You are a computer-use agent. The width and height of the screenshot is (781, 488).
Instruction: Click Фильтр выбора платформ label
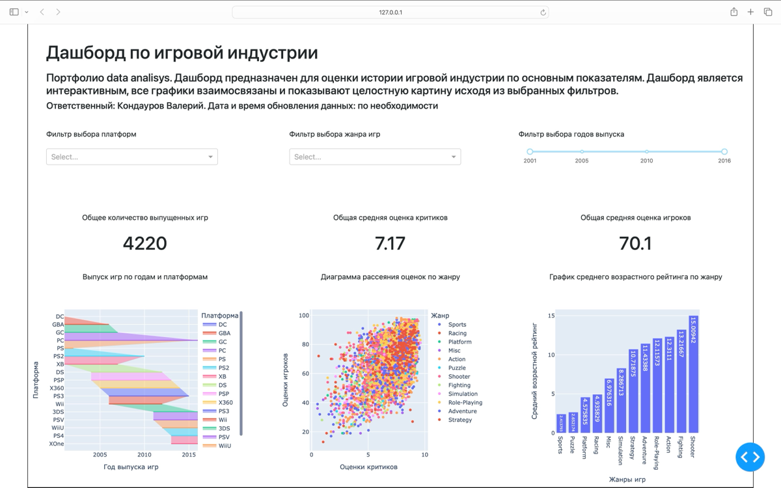(x=91, y=134)
